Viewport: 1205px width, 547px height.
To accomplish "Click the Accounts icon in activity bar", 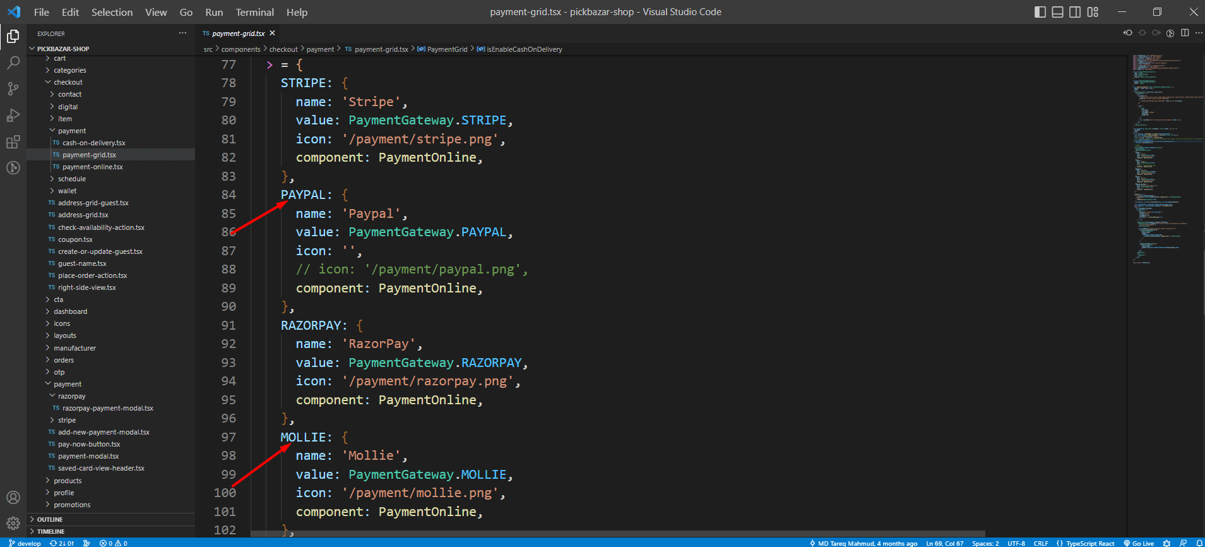I will coord(13,498).
